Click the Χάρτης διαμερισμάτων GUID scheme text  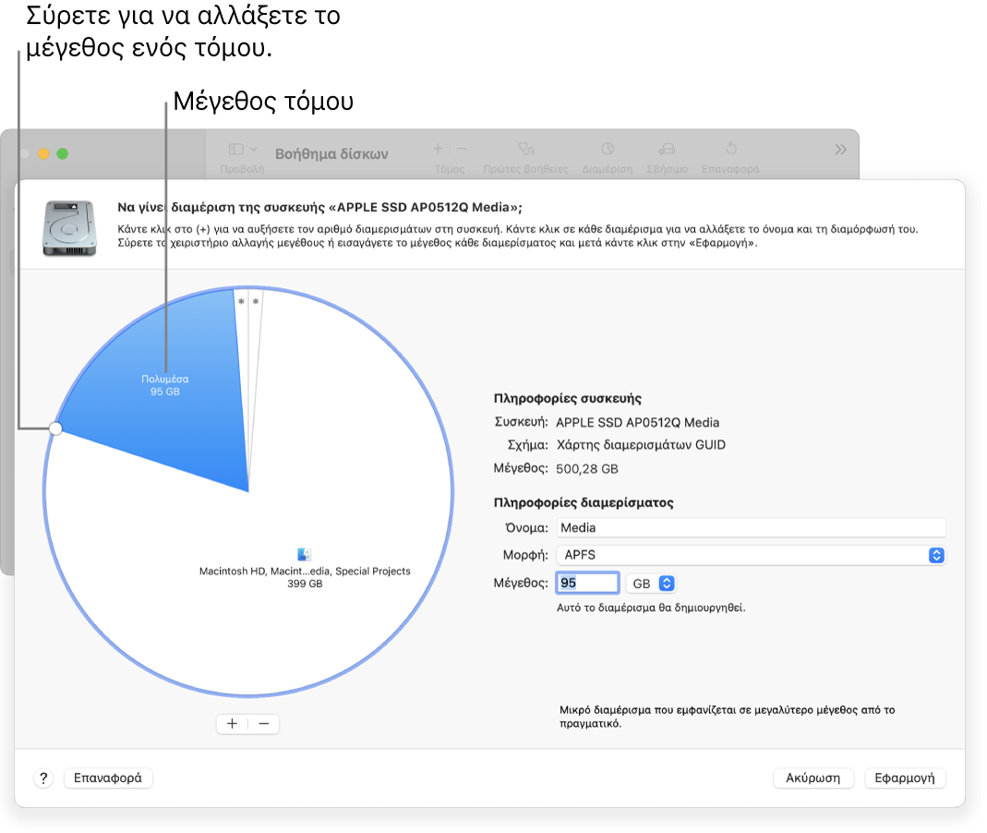641,445
